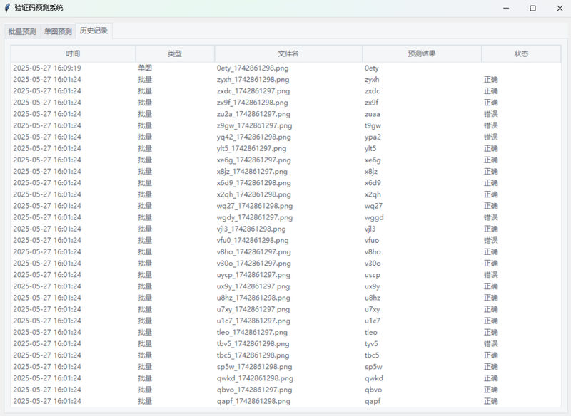Image resolution: width=571 pixels, height=416 pixels.
Task: Select file 0ety_1742861298.png
Action: tap(253, 68)
